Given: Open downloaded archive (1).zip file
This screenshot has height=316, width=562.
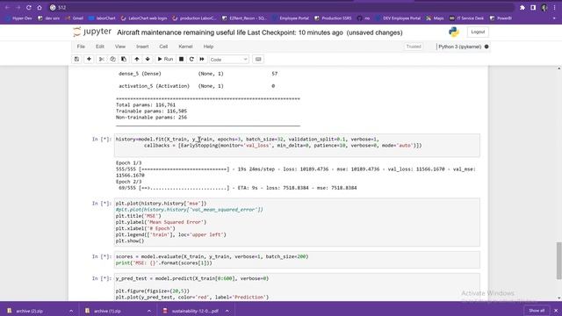Looking at the screenshot, I should coord(107,311).
